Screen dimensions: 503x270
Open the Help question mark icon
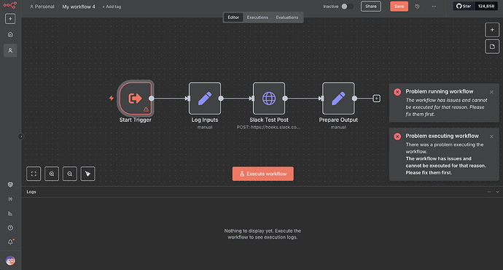tap(10, 228)
